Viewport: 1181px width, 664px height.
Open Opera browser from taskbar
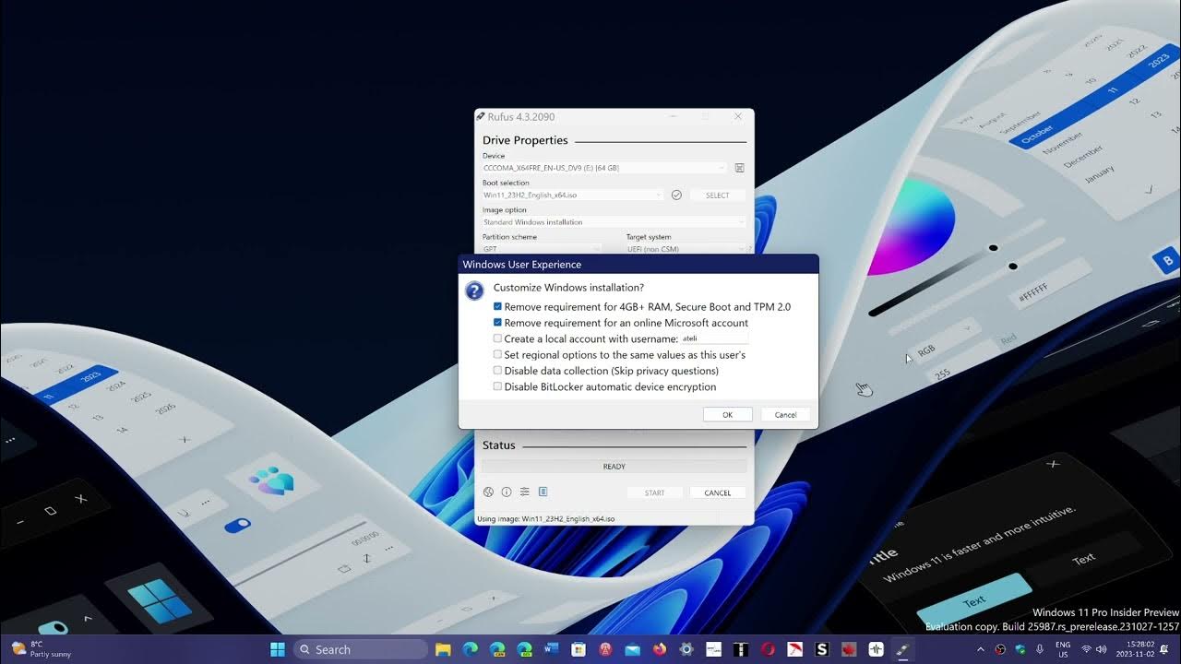768,649
